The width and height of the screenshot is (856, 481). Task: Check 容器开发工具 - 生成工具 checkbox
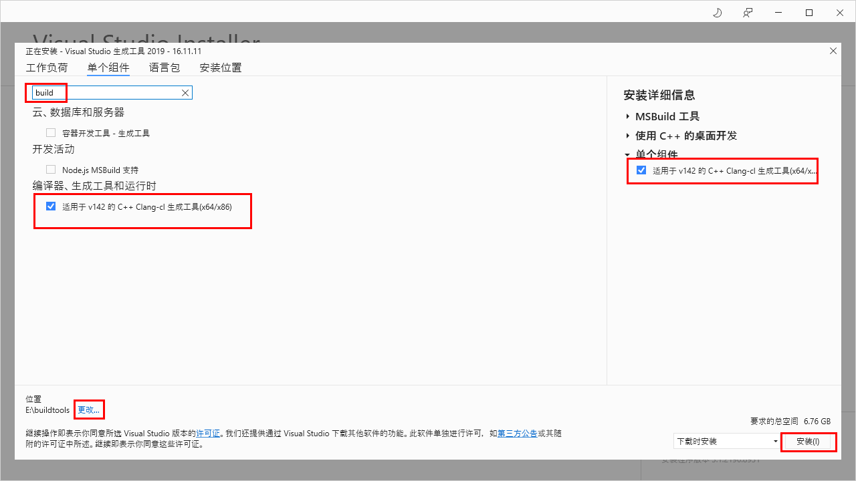tap(51, 133)
